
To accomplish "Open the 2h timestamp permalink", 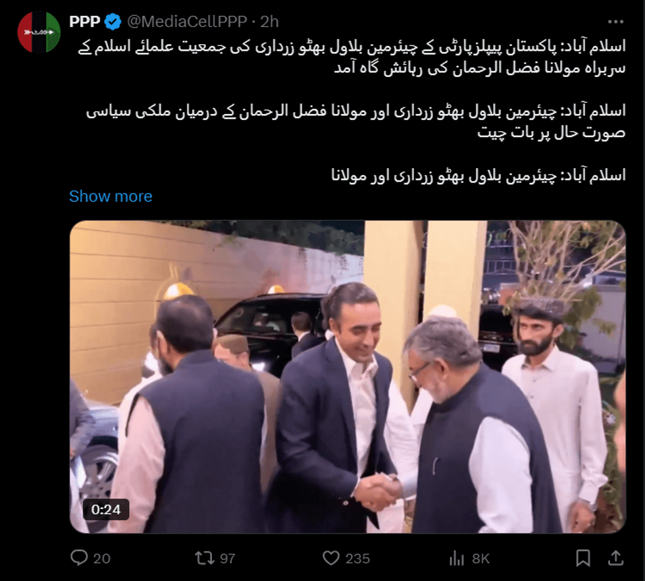I will click(269, 22).
